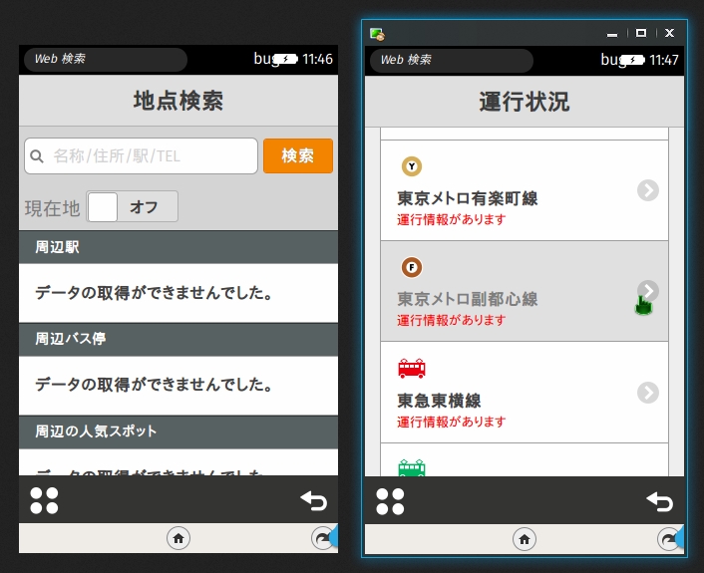Open 東京メトロ有楽町線 line details
704x573 pixels.
525,190
